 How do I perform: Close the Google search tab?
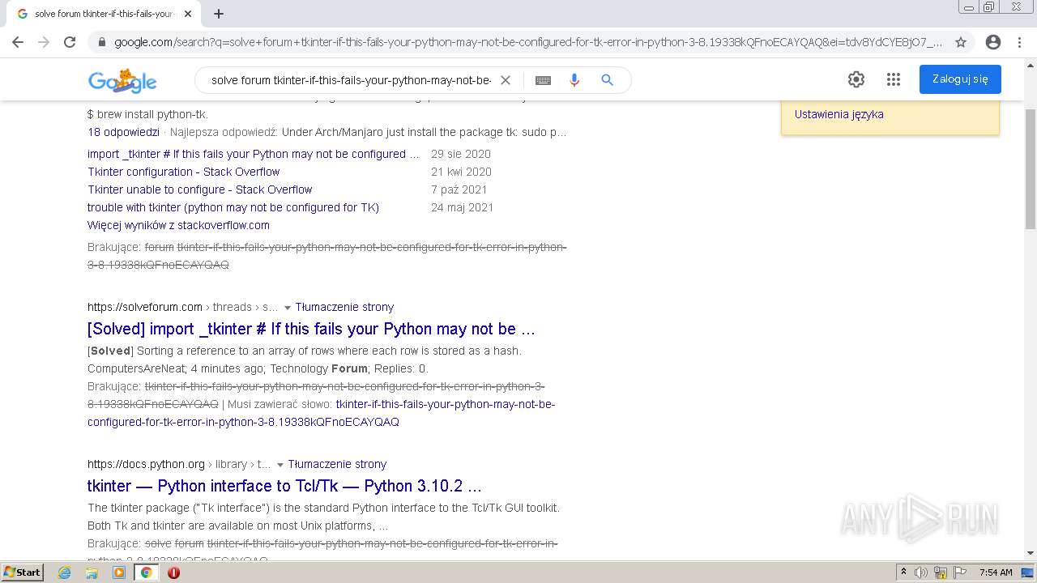(x=188, y=14)
